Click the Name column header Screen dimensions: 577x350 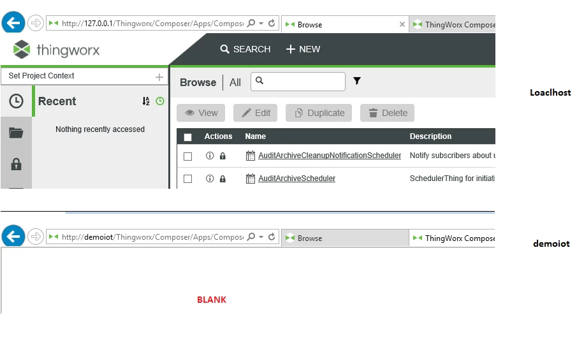pos(256,136)
